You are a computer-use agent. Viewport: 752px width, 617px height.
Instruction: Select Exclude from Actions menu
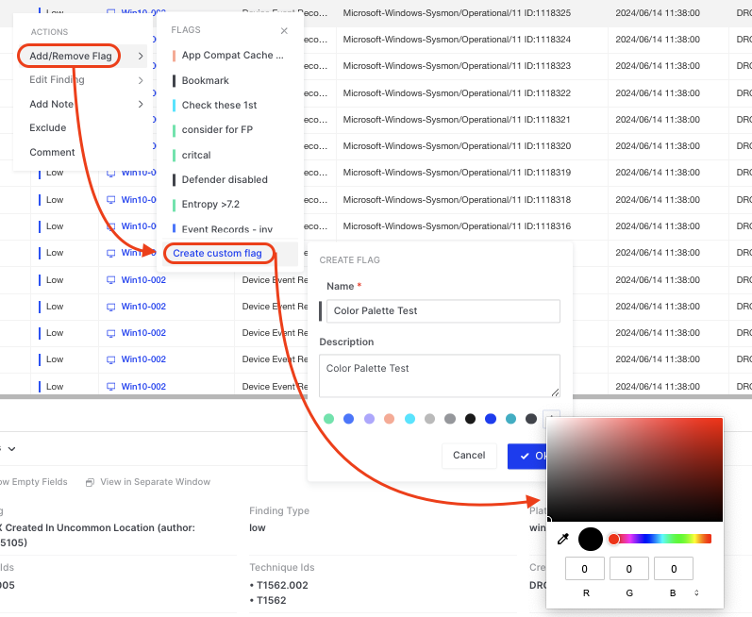[x=48, y=128]
